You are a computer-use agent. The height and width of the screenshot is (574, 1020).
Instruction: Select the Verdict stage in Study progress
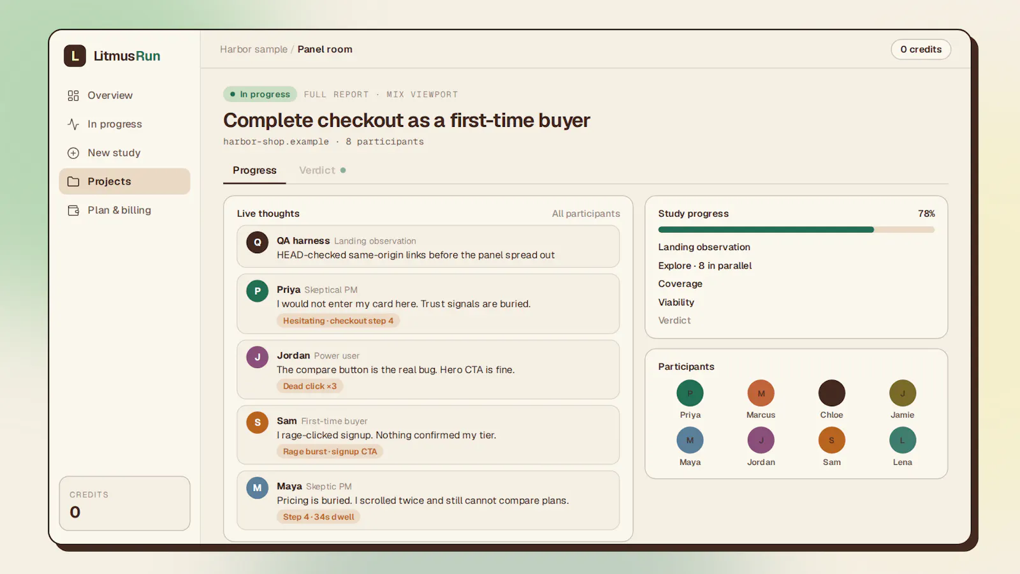674,320
